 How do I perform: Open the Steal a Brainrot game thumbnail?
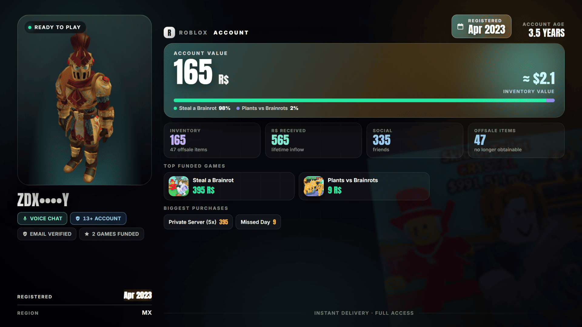[179, 186]
